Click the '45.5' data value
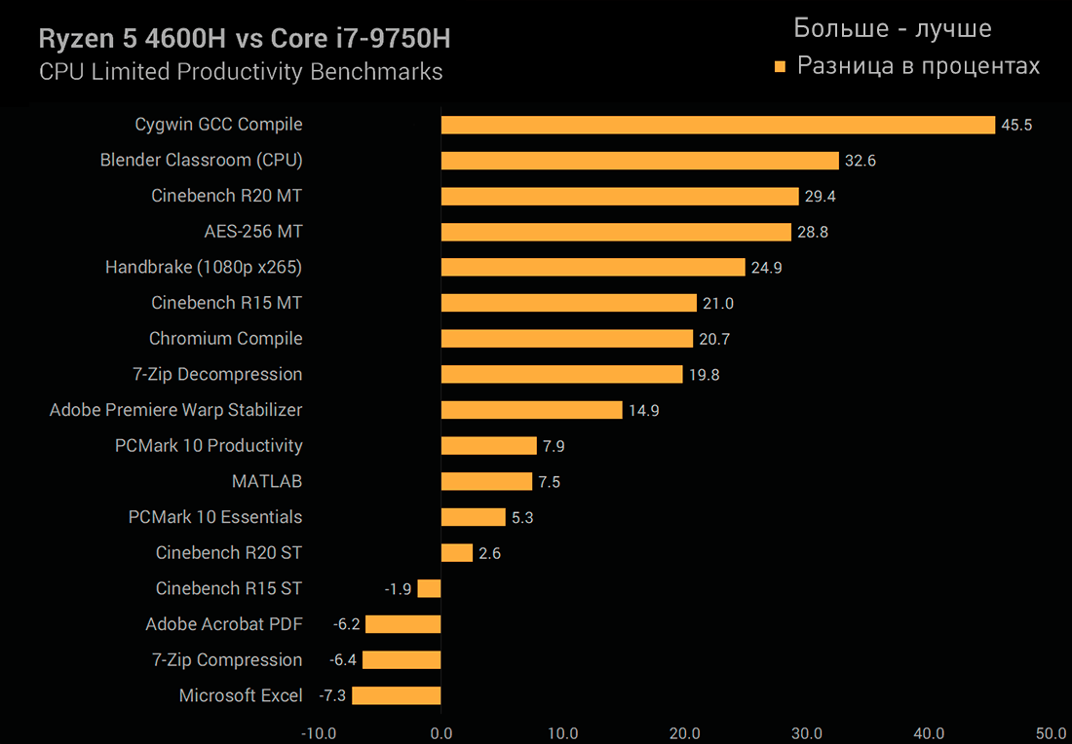The height and width of the screenshot is (744, 1072). pyautogui.click(x=1016, y=126)
